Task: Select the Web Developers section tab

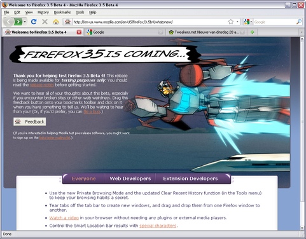Action: [130, 179]
